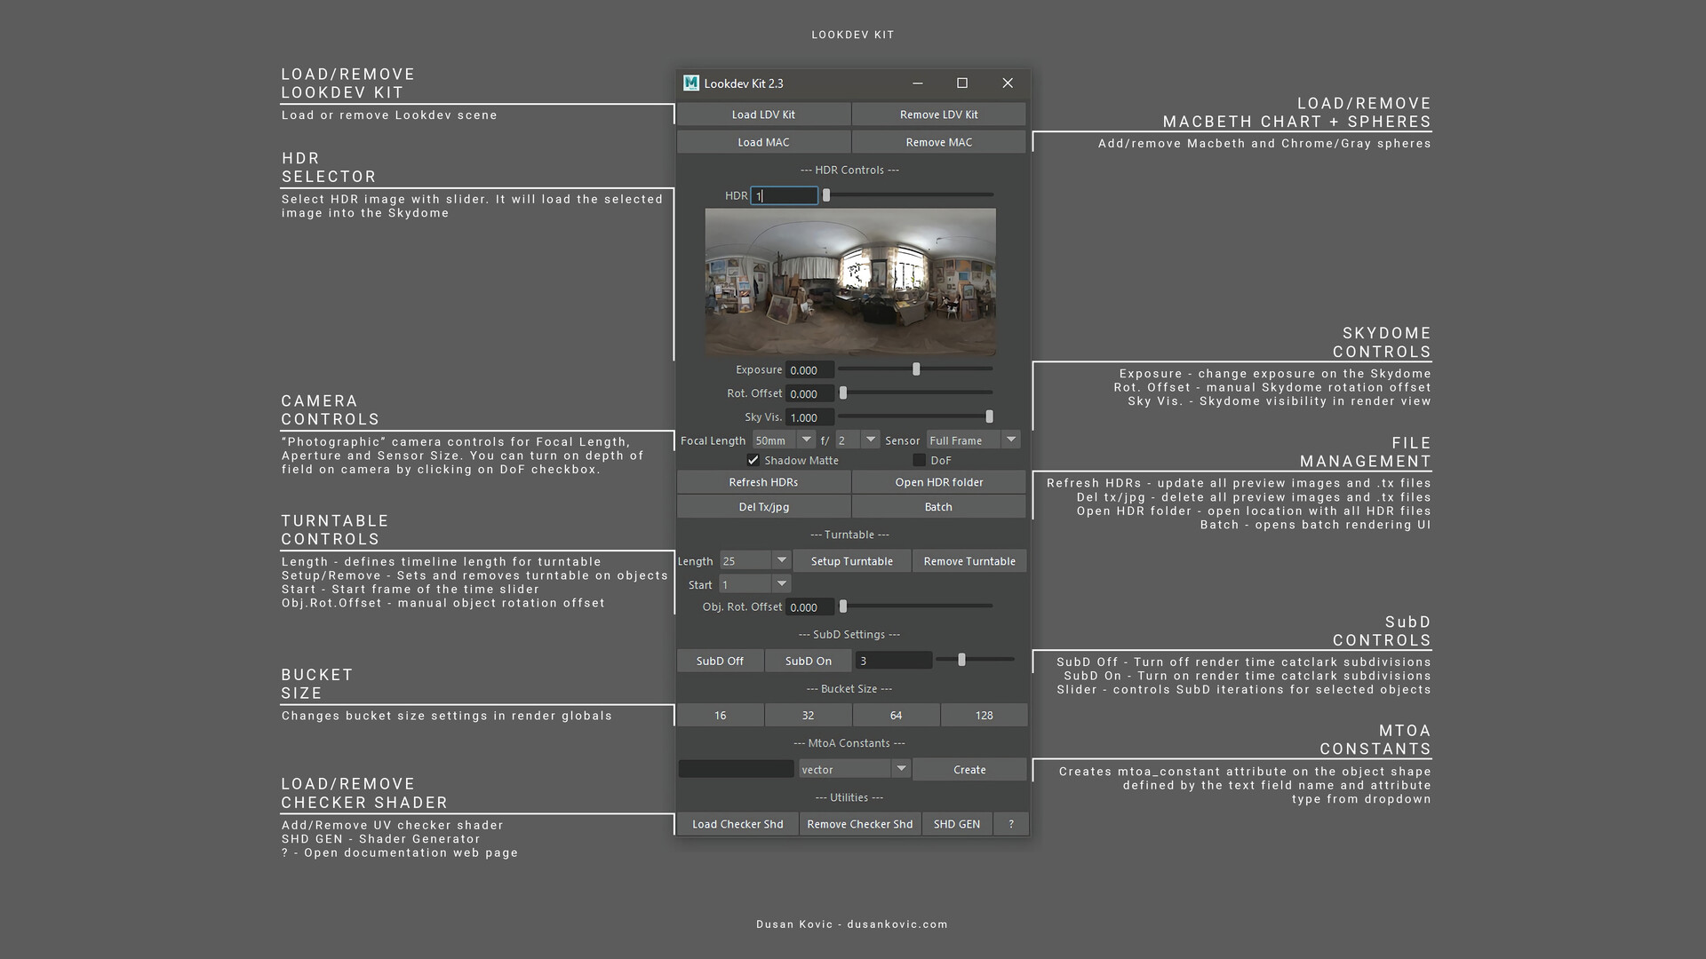The height and width of the screenshot is (959, 1706).
Task: Expand the Sensor dropdown showing Full Frame
Action: [x=1011, y=440]
